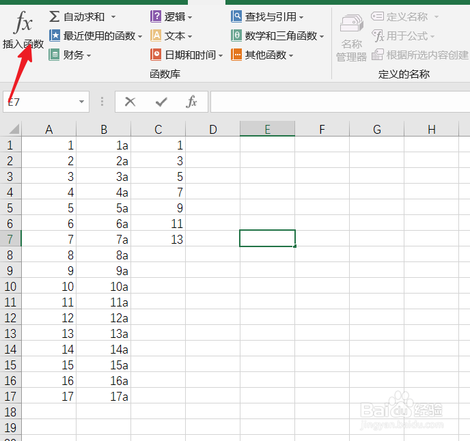Open the Name Manager (名称管理器)
Viewport: 470px width, 441px height.
pos(351,38)
